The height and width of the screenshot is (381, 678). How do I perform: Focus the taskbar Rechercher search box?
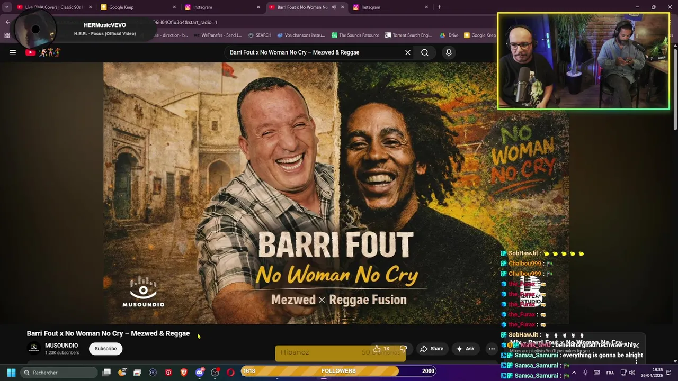tap(58, 373)
